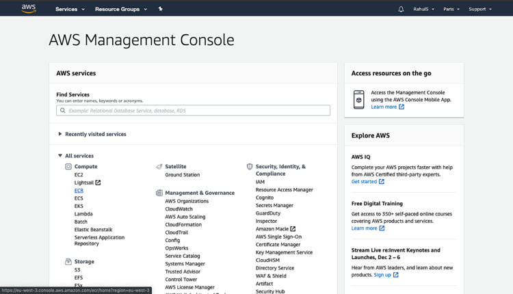Open Serverless Application Repository
This screenshot has height=294, width=513.
(x=99, y=241)
